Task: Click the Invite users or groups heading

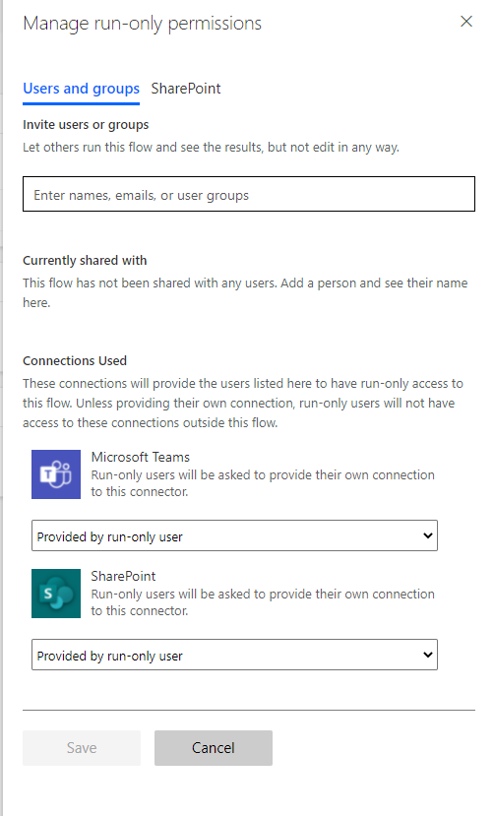Action: click(x=86, y=125)
